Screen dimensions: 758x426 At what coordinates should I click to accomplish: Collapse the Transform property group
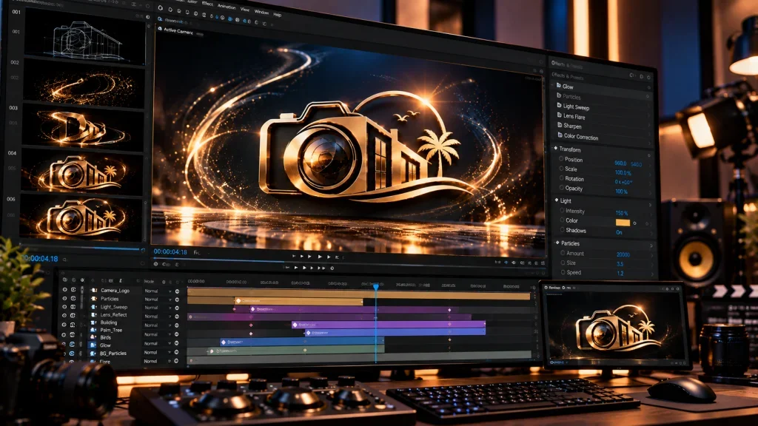tap(556, 148)
